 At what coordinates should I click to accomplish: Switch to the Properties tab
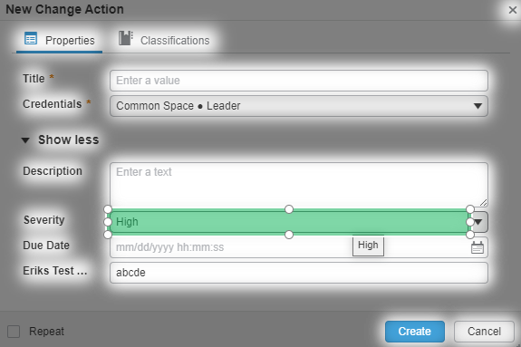pyautogui.click(x=60, y=40)
